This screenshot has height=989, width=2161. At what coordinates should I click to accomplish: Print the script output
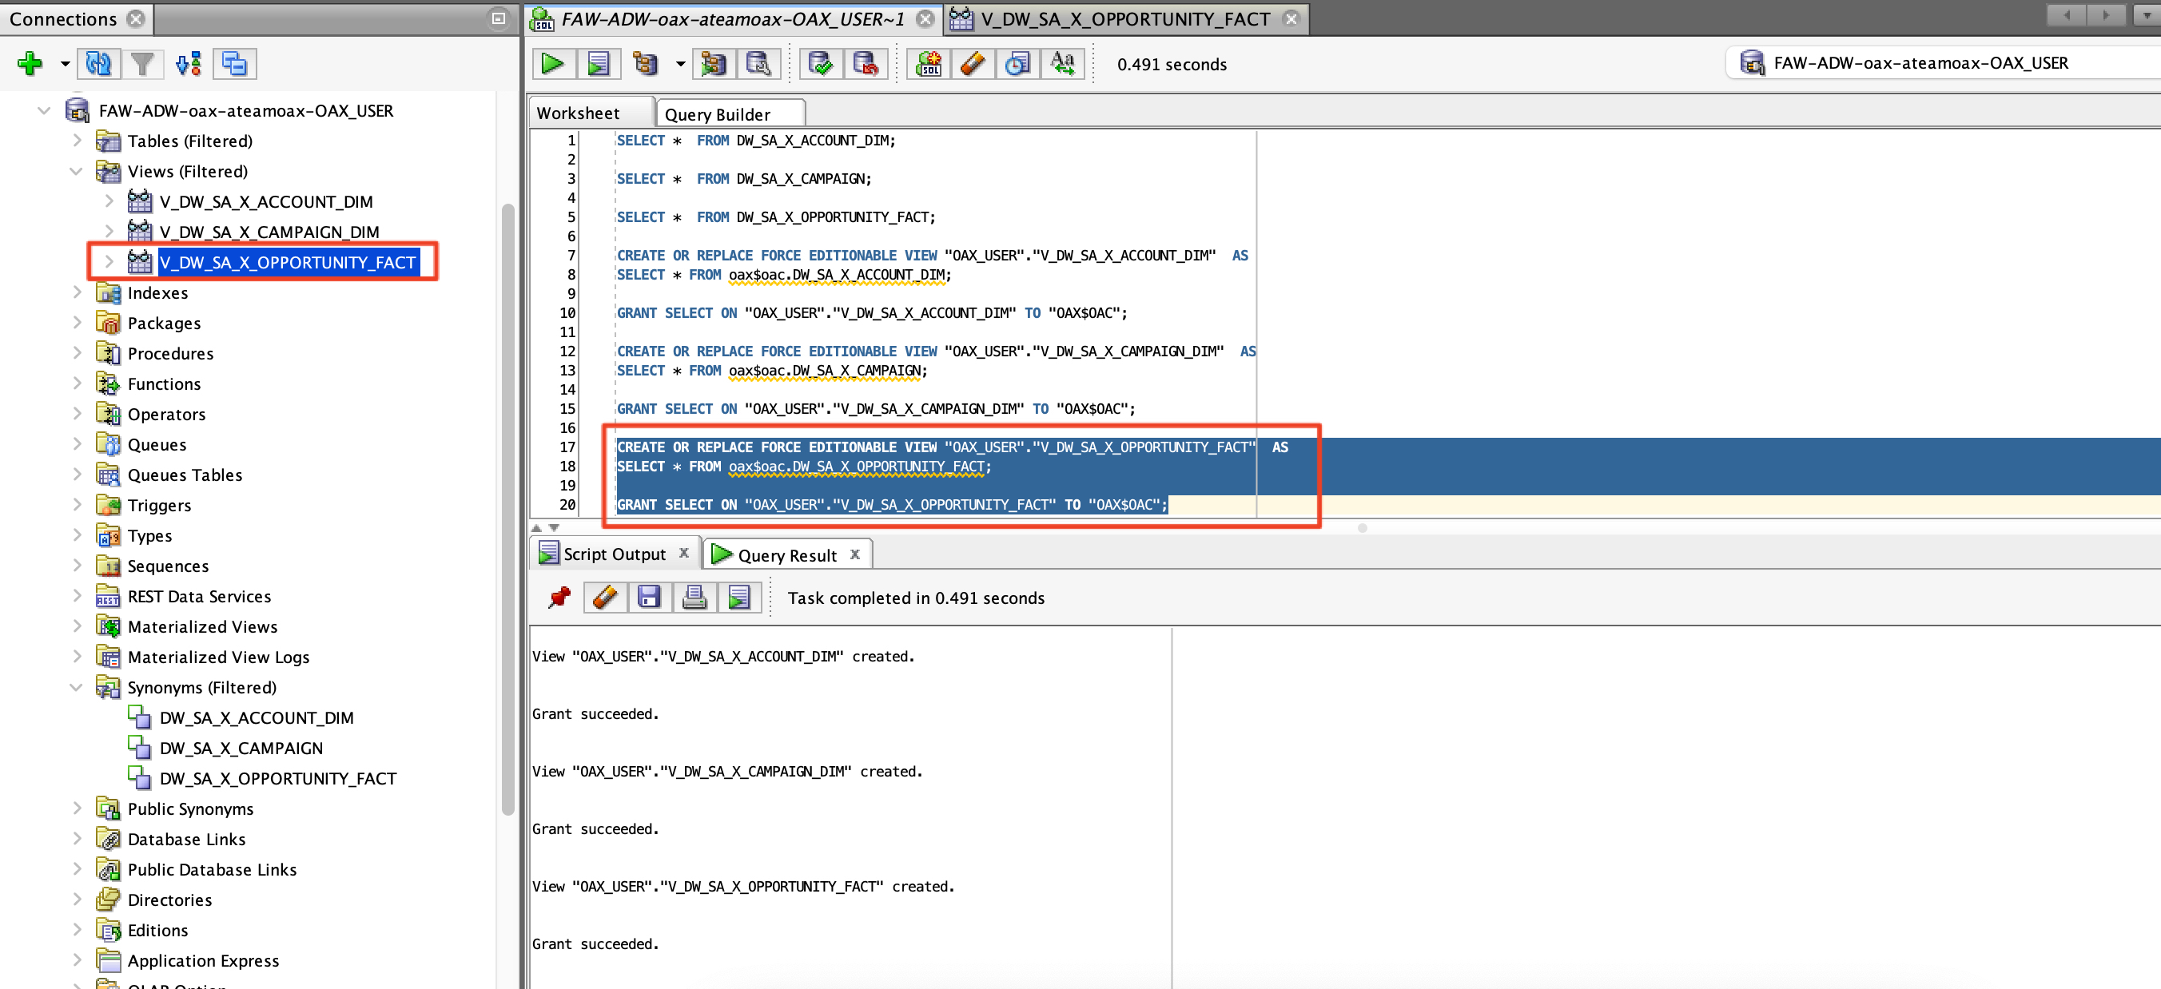click(x=694, y=598)
